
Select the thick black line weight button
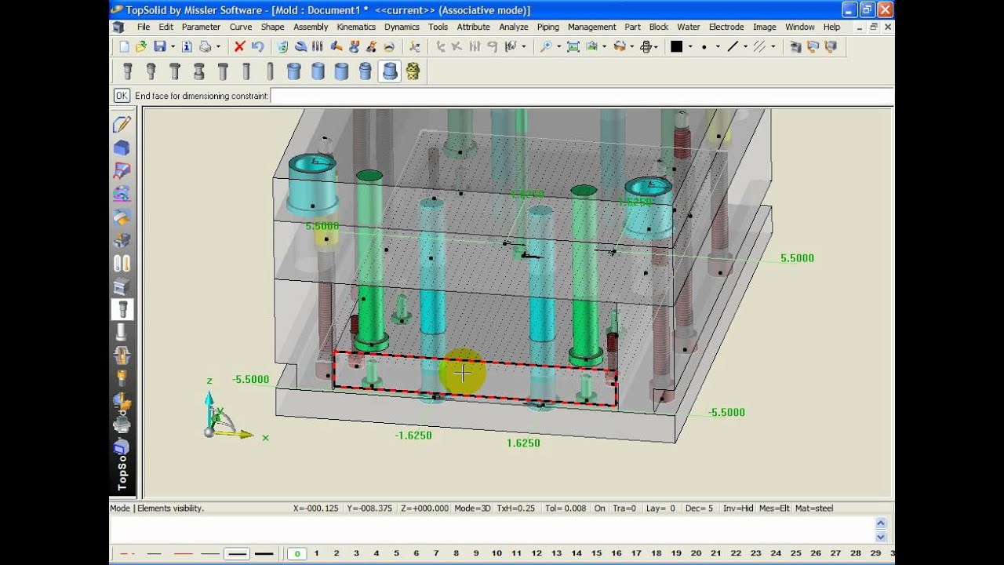click(264, 553)
